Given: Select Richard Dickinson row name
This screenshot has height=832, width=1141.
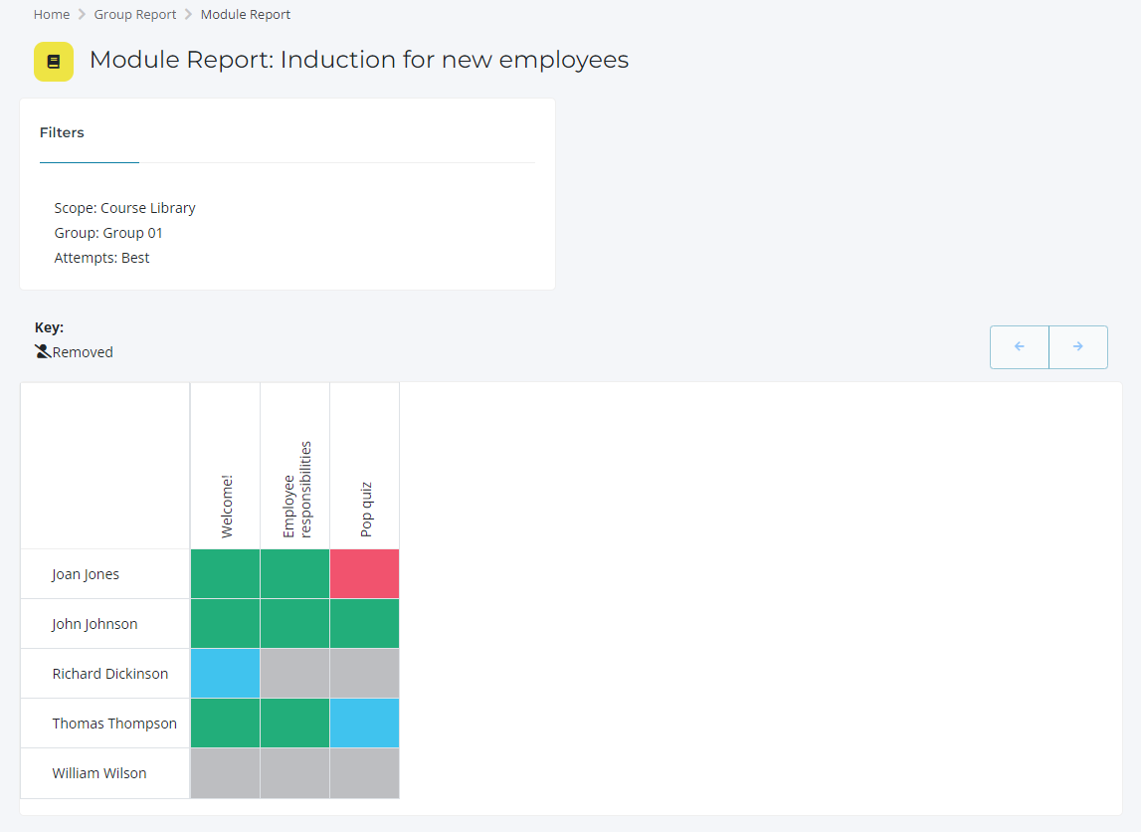Looking at the screenshot, I should (109, 674).
